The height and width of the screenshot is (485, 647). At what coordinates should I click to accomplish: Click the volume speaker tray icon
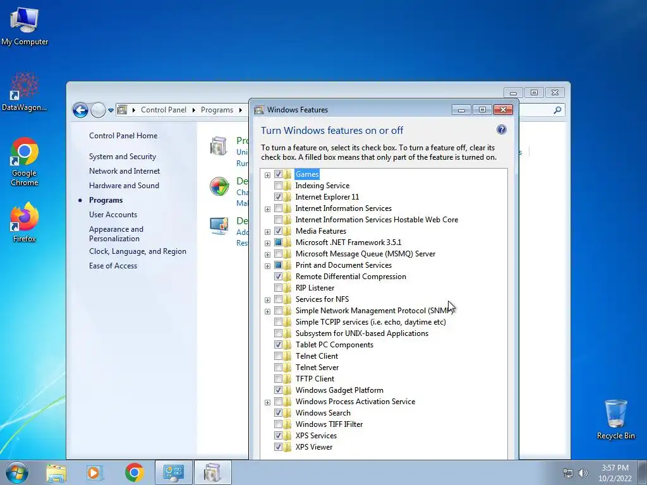point(583,473)
